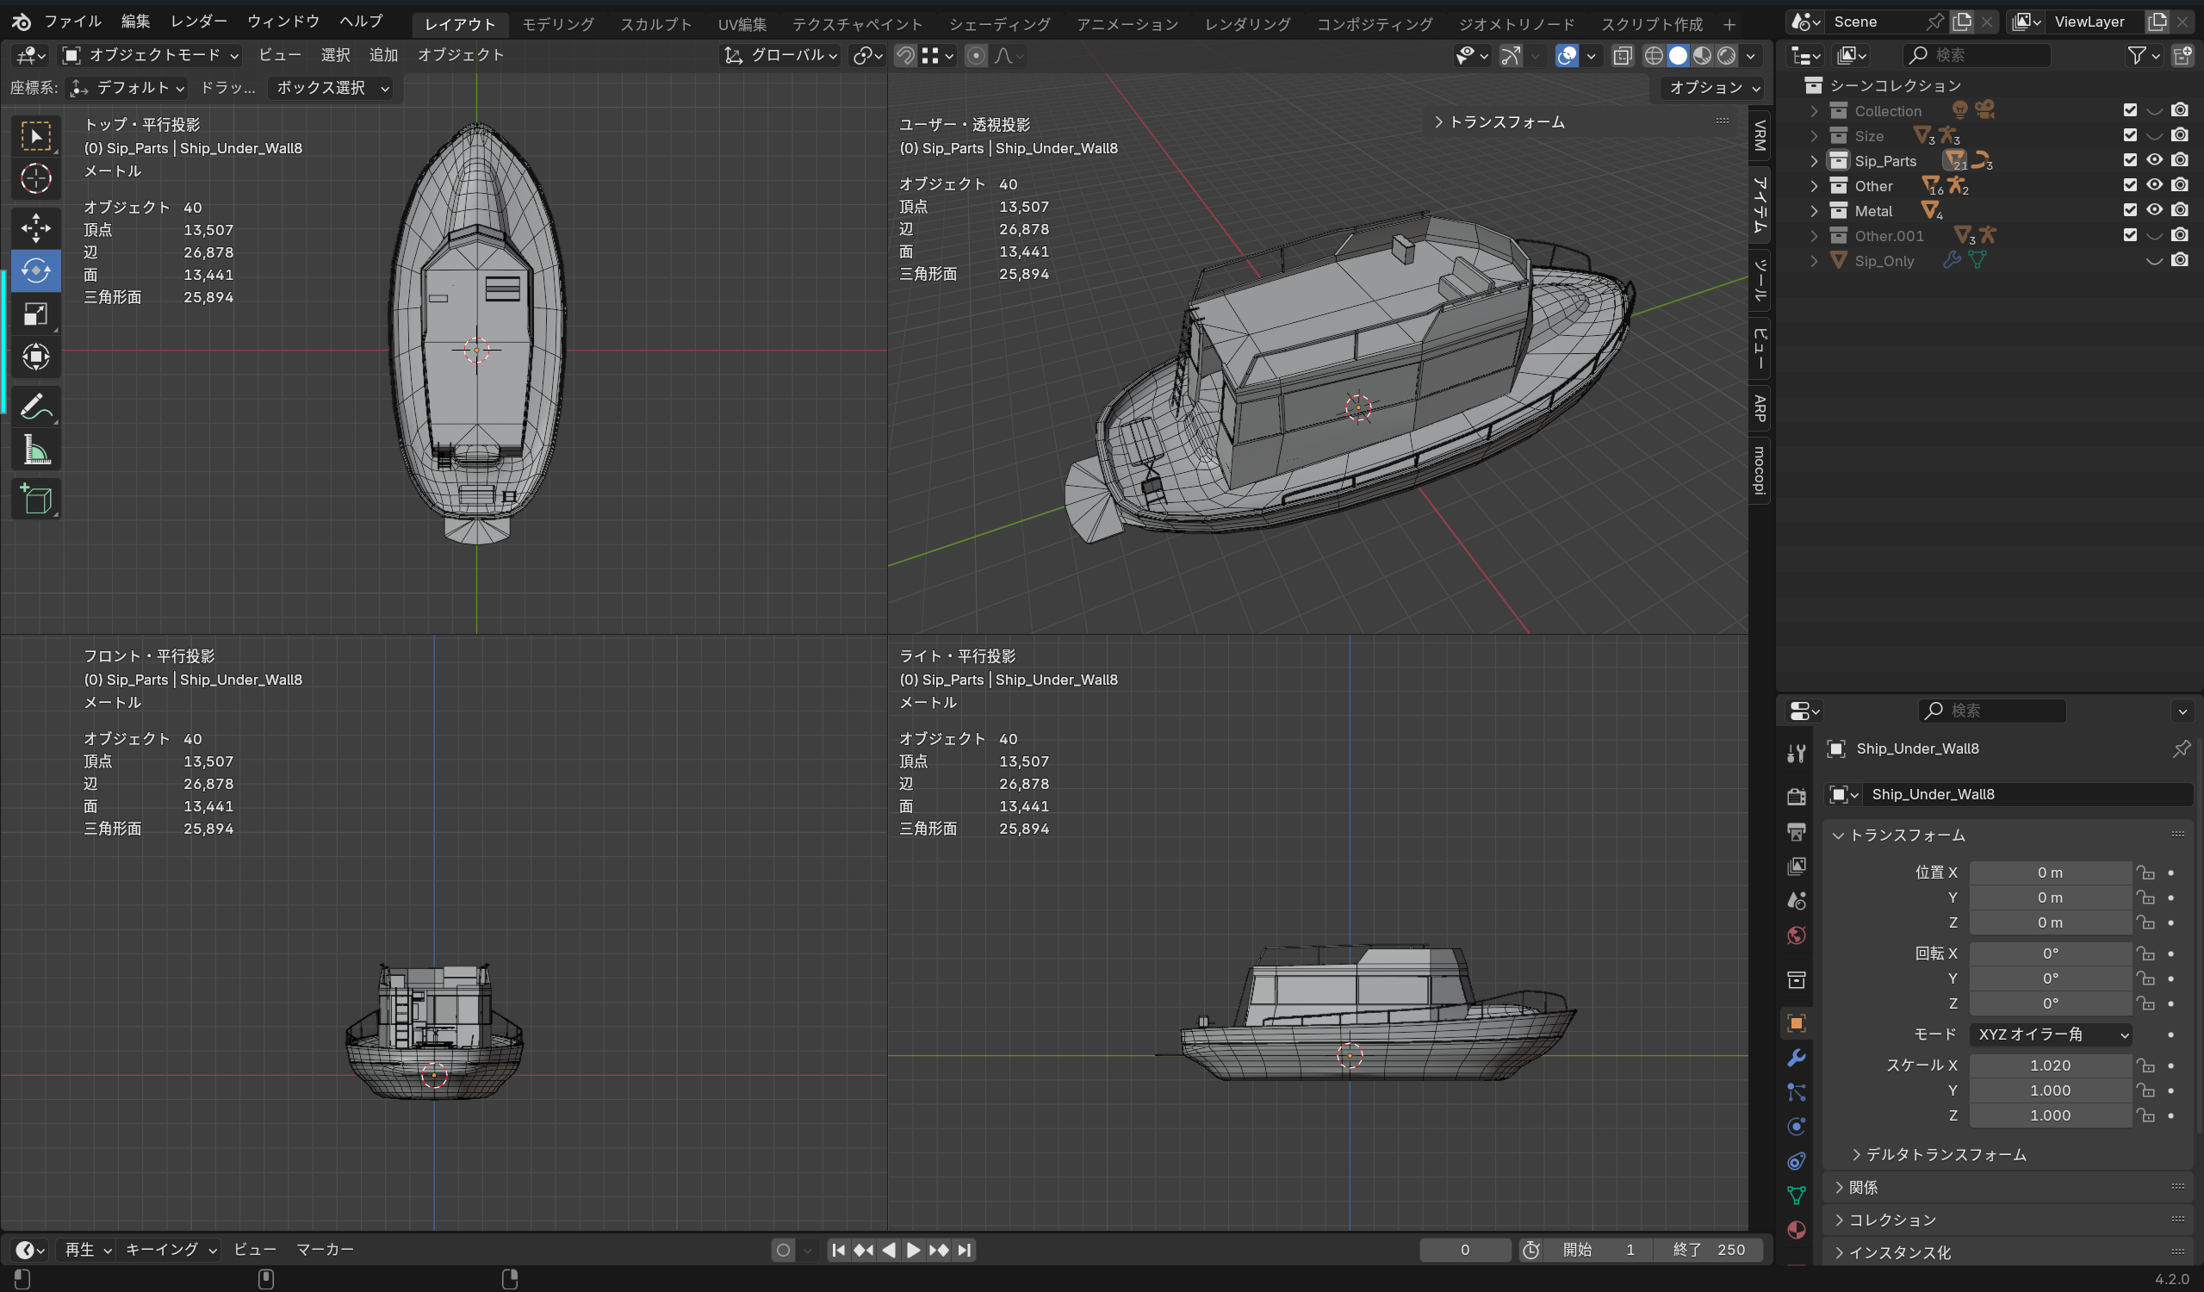2204x1292 pixels.
Task: Click the Scale X value field
Action: point(2049,1065)
